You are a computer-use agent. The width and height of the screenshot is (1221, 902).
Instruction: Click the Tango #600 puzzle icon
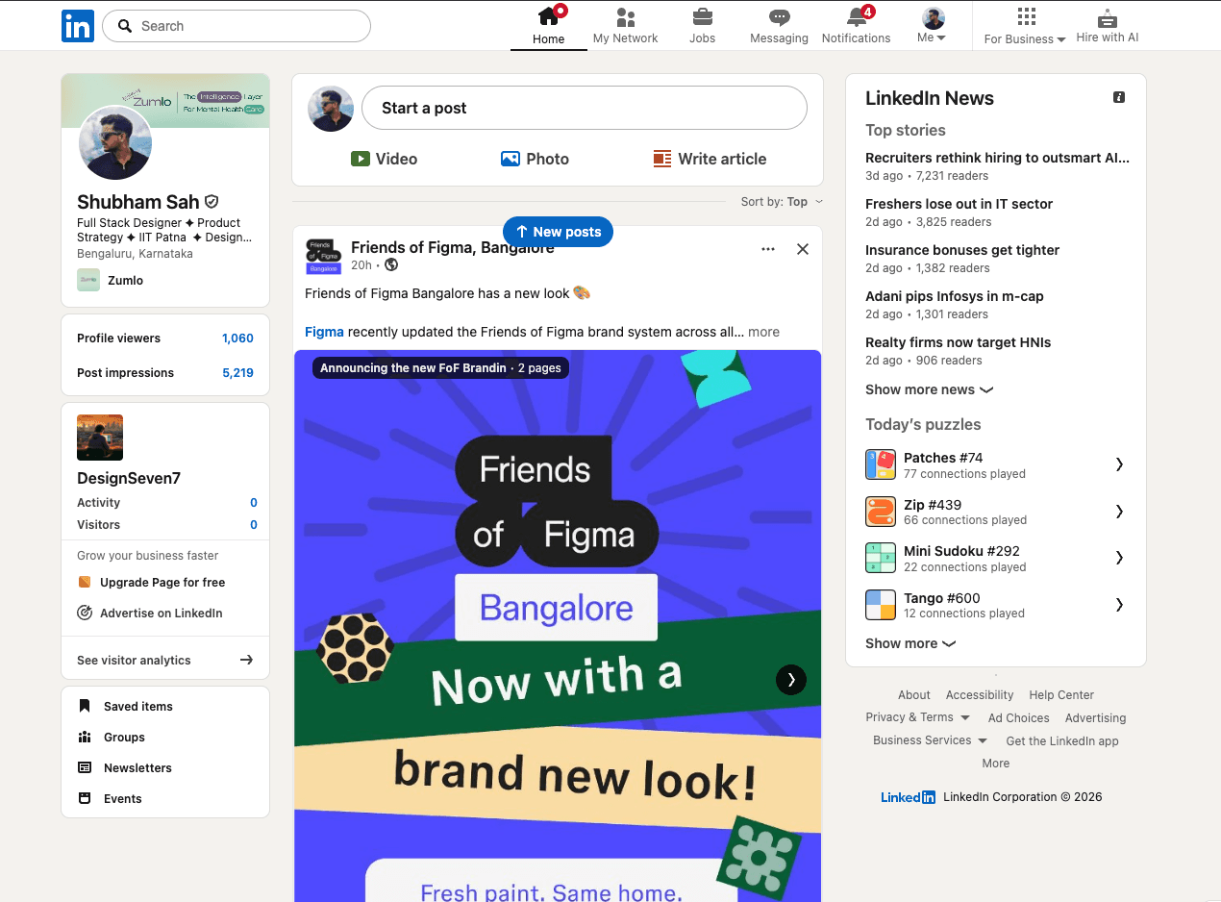tap(881, 605)
